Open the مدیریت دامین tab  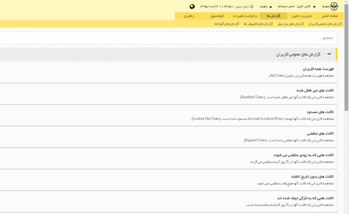click(302, 16)
